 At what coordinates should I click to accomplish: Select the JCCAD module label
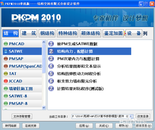(15, 81)
